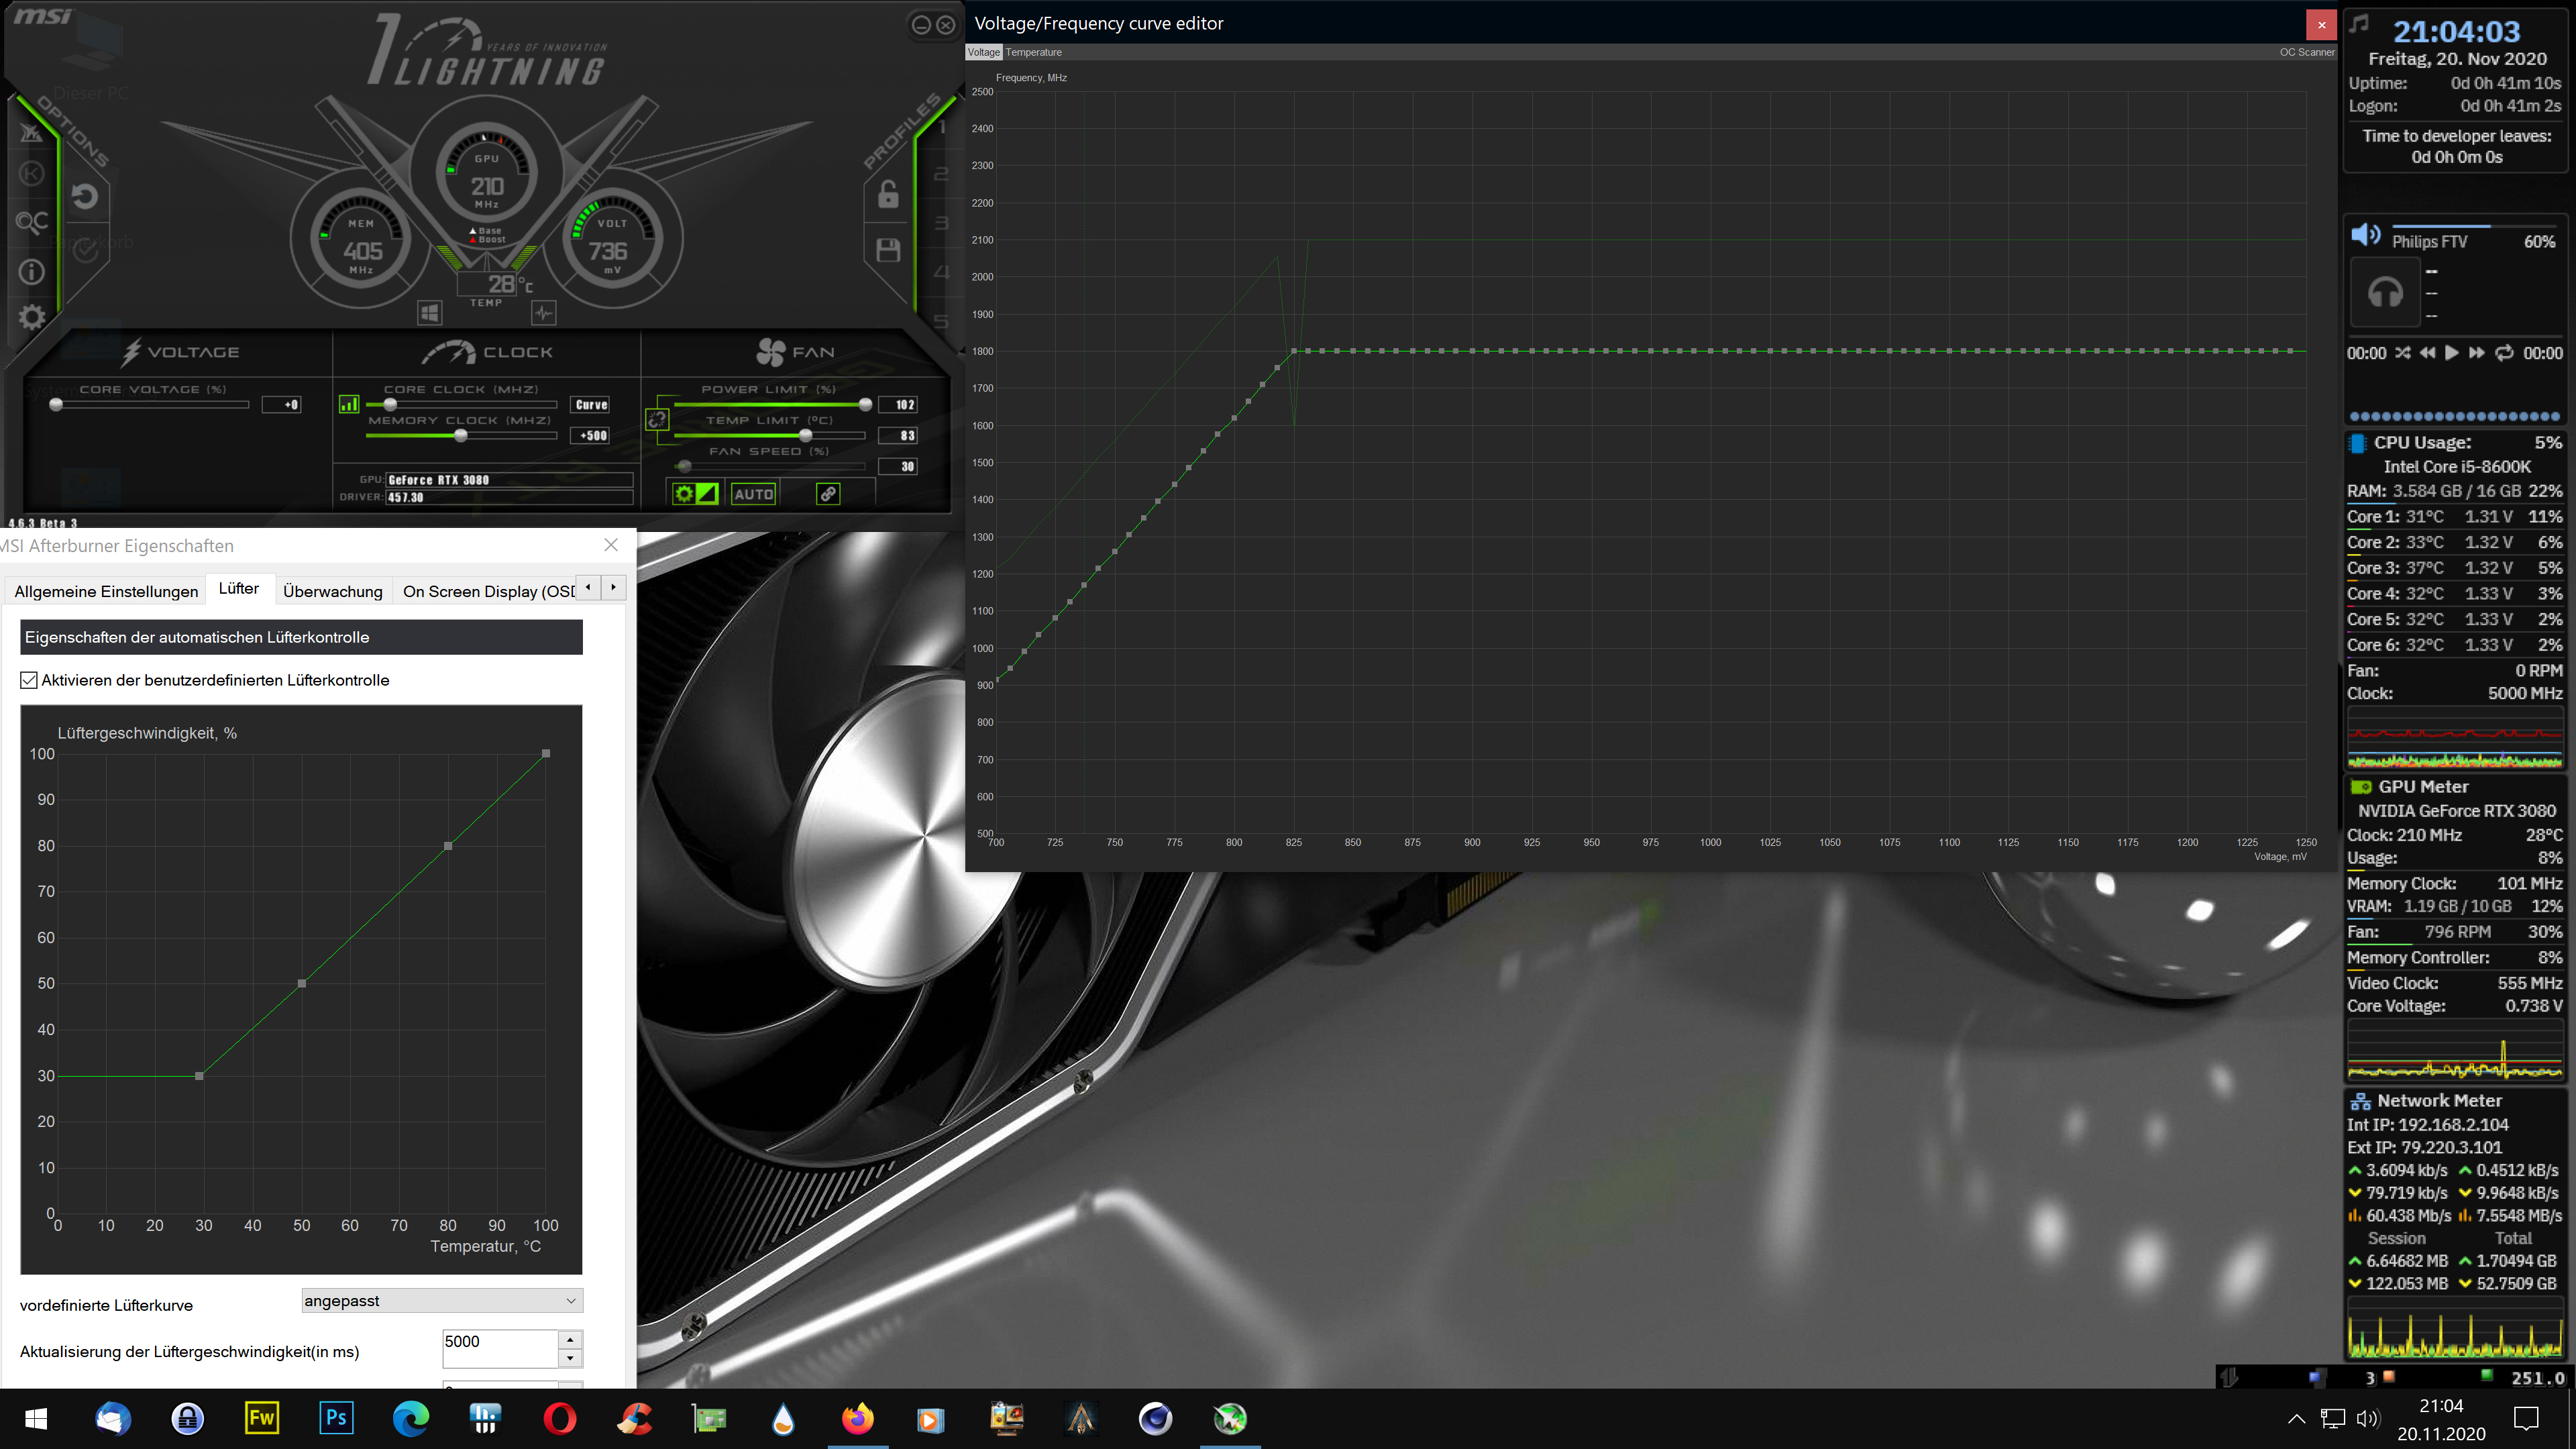Skip to previous track in media widget
The image size is (2576, 1449).
click(x=2427, y=353)
